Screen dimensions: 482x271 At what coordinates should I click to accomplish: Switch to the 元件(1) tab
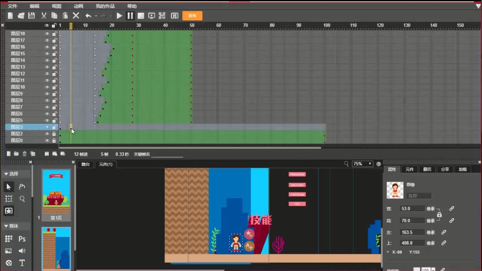point(106,164)
